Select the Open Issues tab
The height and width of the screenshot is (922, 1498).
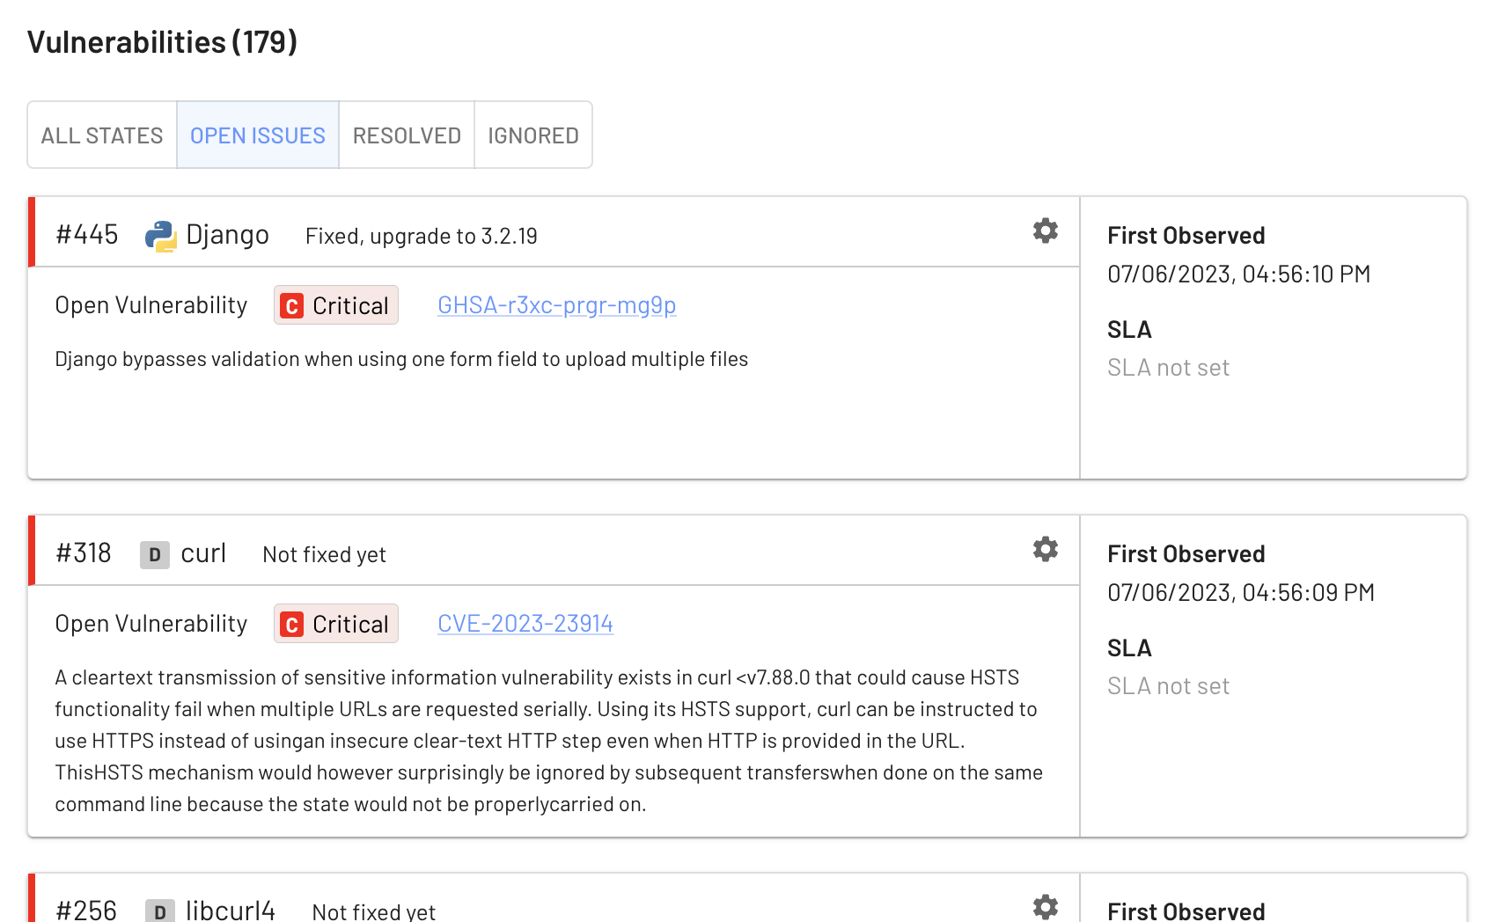coord(258,135)
